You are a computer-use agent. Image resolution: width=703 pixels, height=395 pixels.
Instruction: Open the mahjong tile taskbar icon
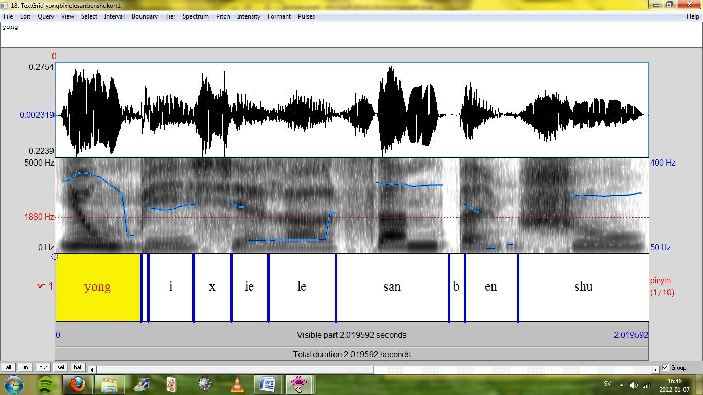point(172,384)
